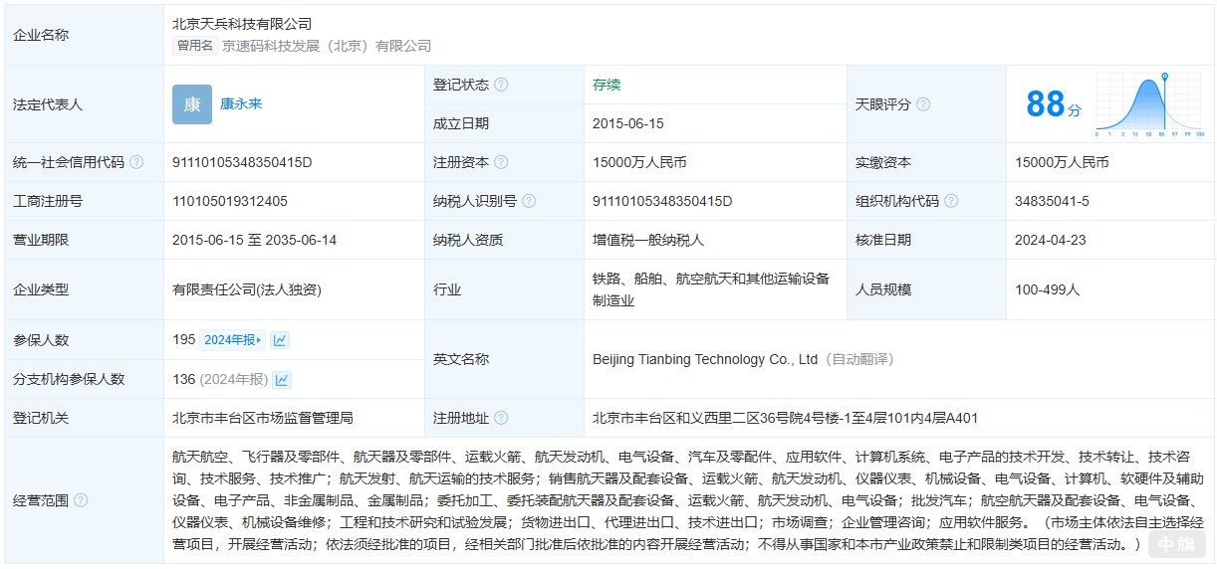Click help icon next to 登记状态
Image resolution: width=1217 pixels, height=569 pixels.
click(501, 85)
